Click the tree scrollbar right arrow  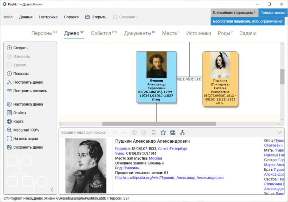click(x=278, y=124)
